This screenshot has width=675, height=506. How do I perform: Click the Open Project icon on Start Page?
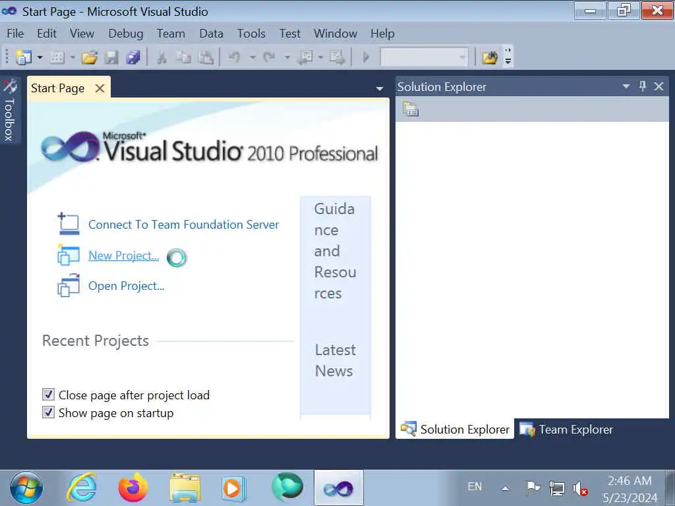pyautogui.click(x=69, y=285)
